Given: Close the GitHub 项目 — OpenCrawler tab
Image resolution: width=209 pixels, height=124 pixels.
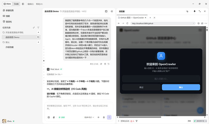Looking at the screenshot, I should pyautogui.click(x=146, y=18).
